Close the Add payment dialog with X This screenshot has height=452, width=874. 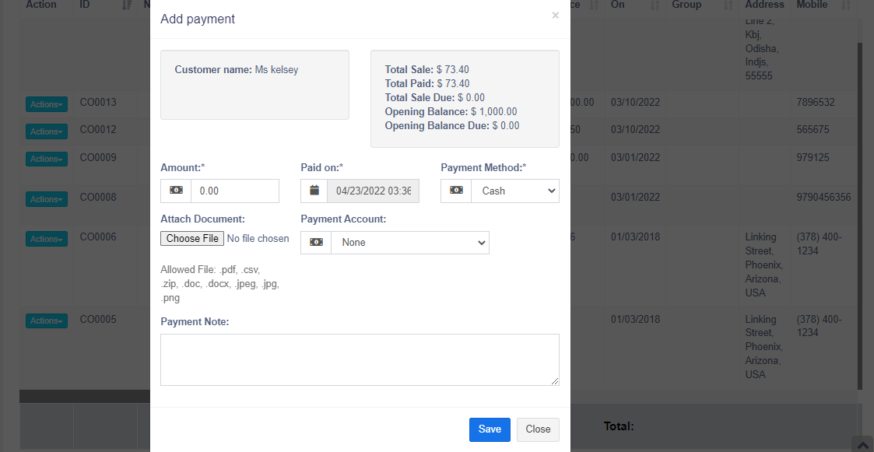tap(555, 16)
